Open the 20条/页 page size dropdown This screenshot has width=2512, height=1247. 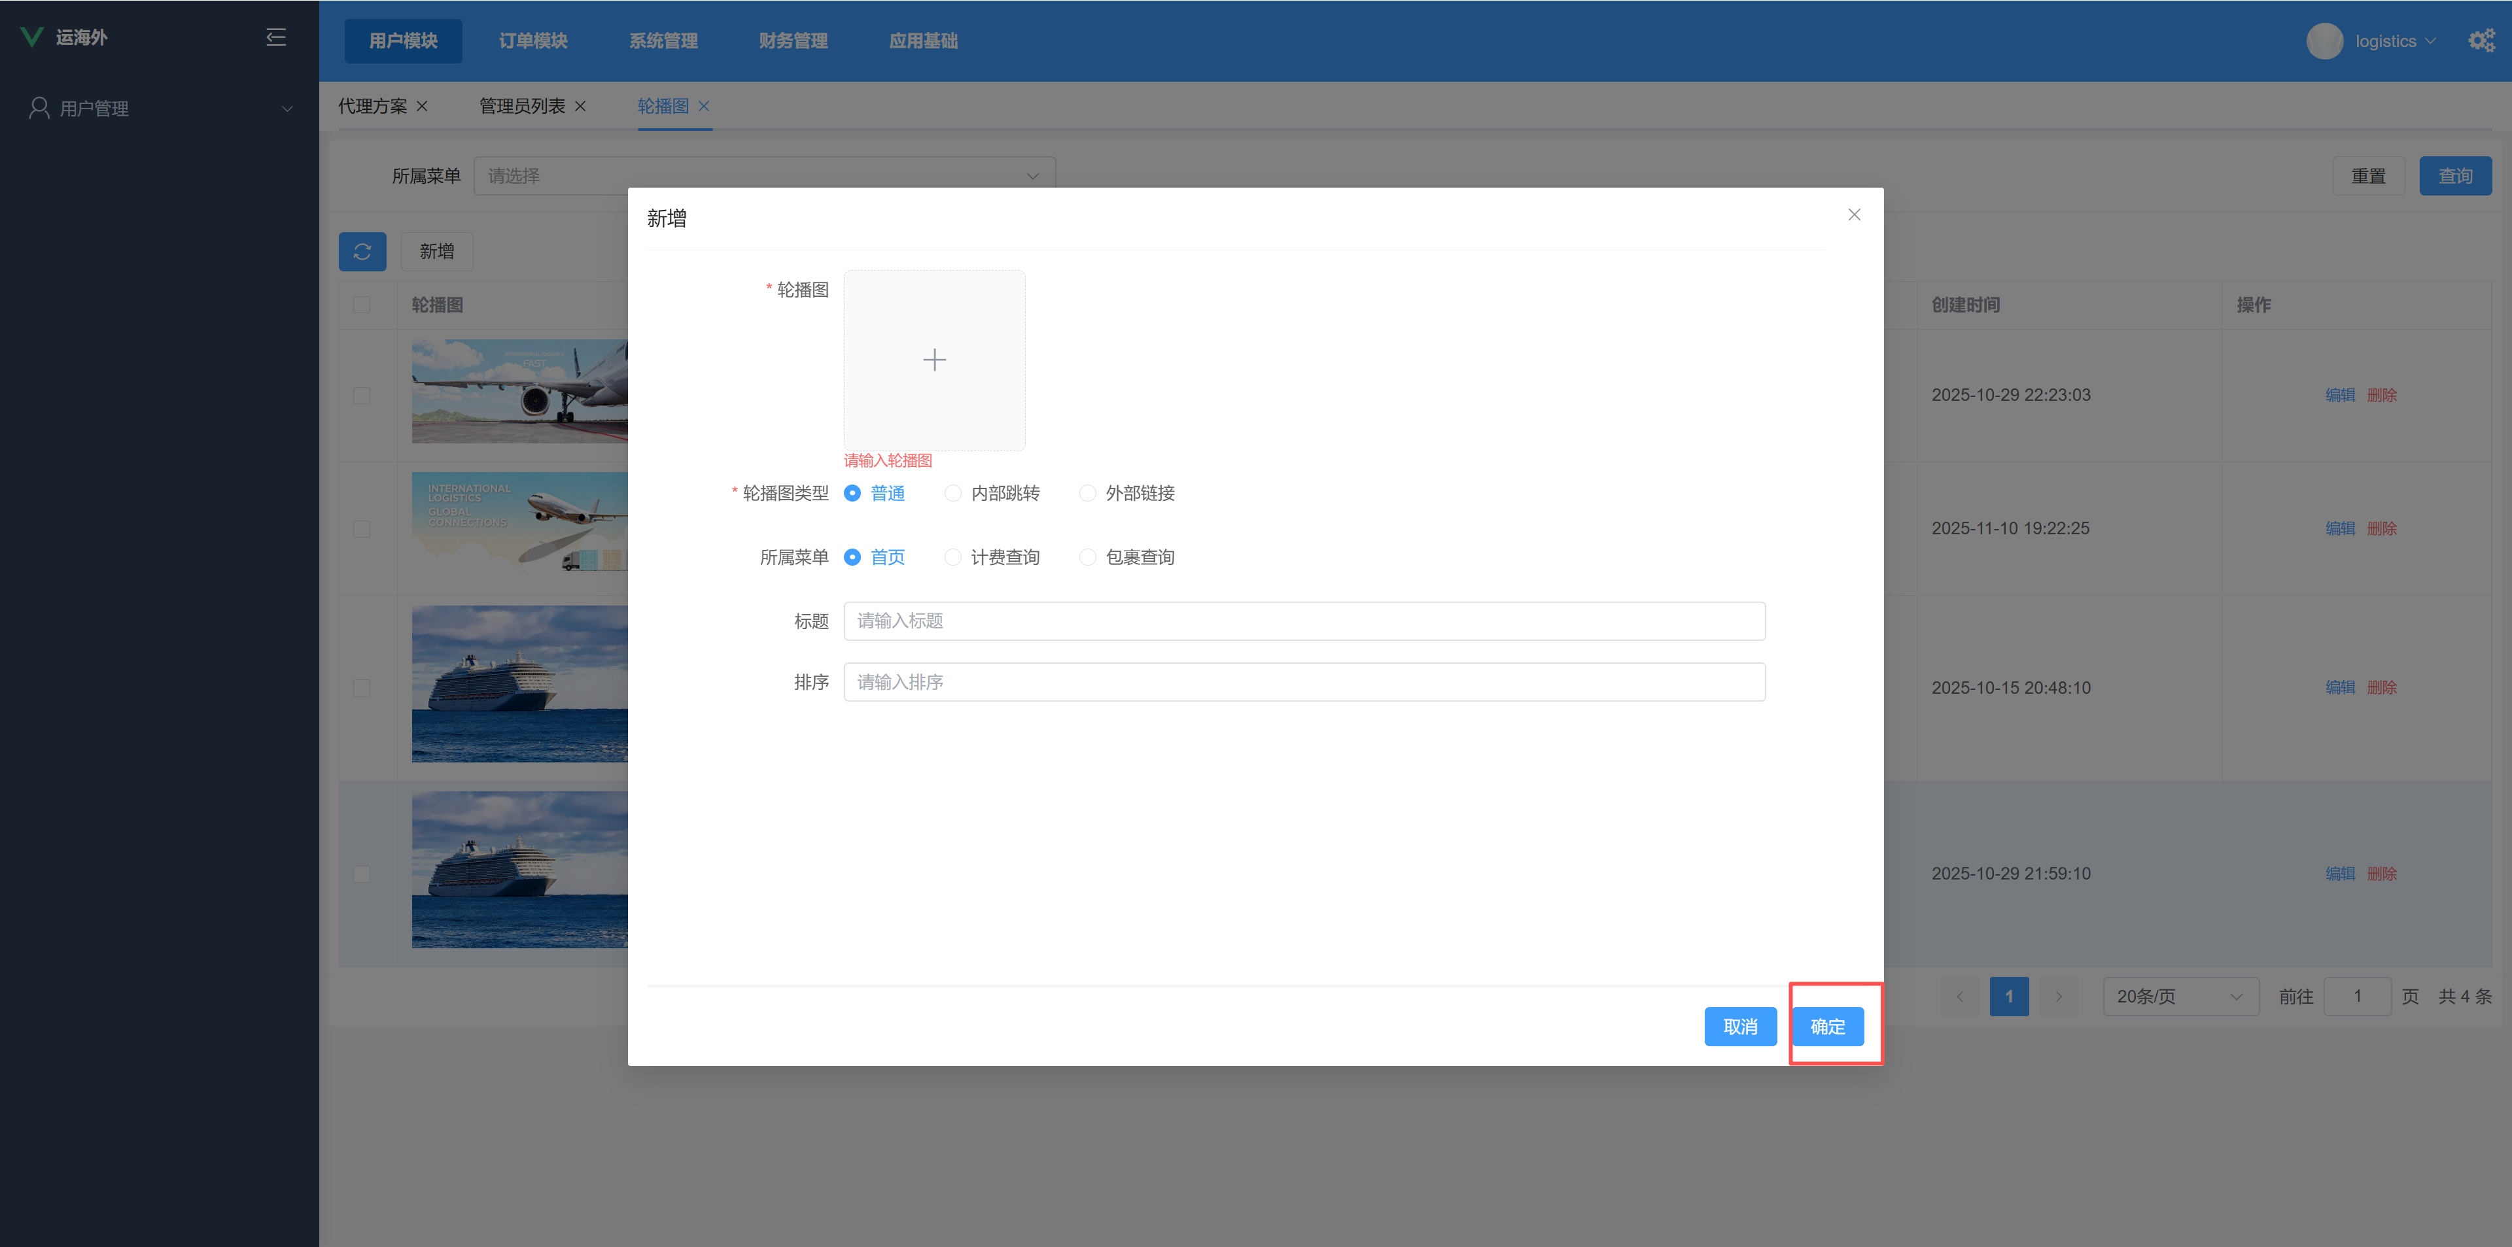(x=2180, y=997)
